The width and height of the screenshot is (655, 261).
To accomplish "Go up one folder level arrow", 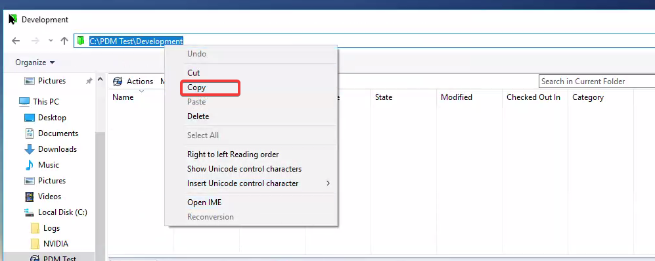I will pos(64,41).
